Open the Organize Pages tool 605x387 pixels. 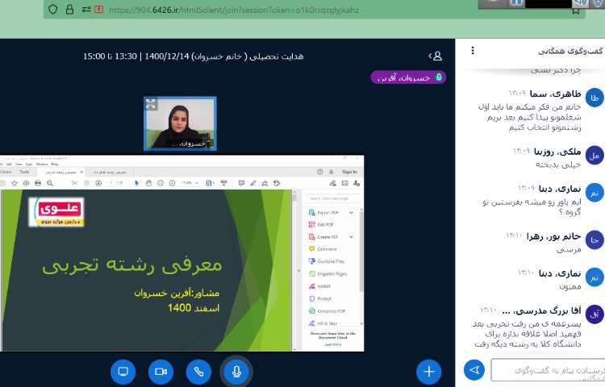[x=328, y=273]
